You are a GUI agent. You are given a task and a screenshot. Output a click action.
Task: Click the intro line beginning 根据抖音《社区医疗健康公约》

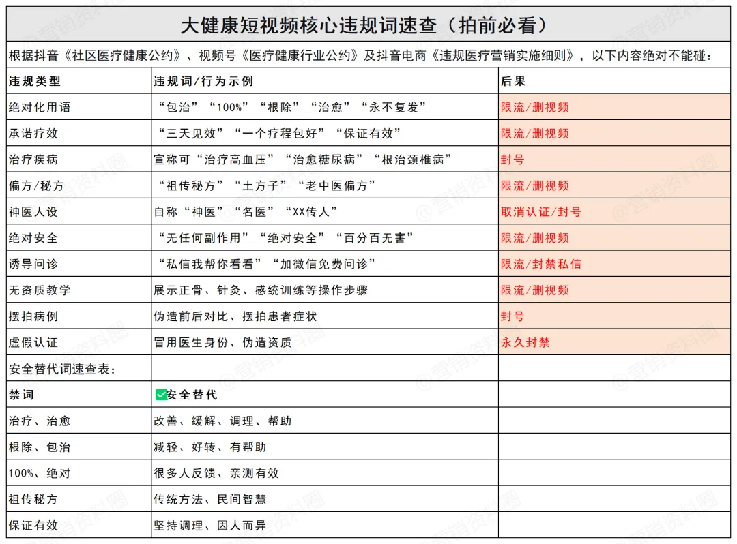369,55
